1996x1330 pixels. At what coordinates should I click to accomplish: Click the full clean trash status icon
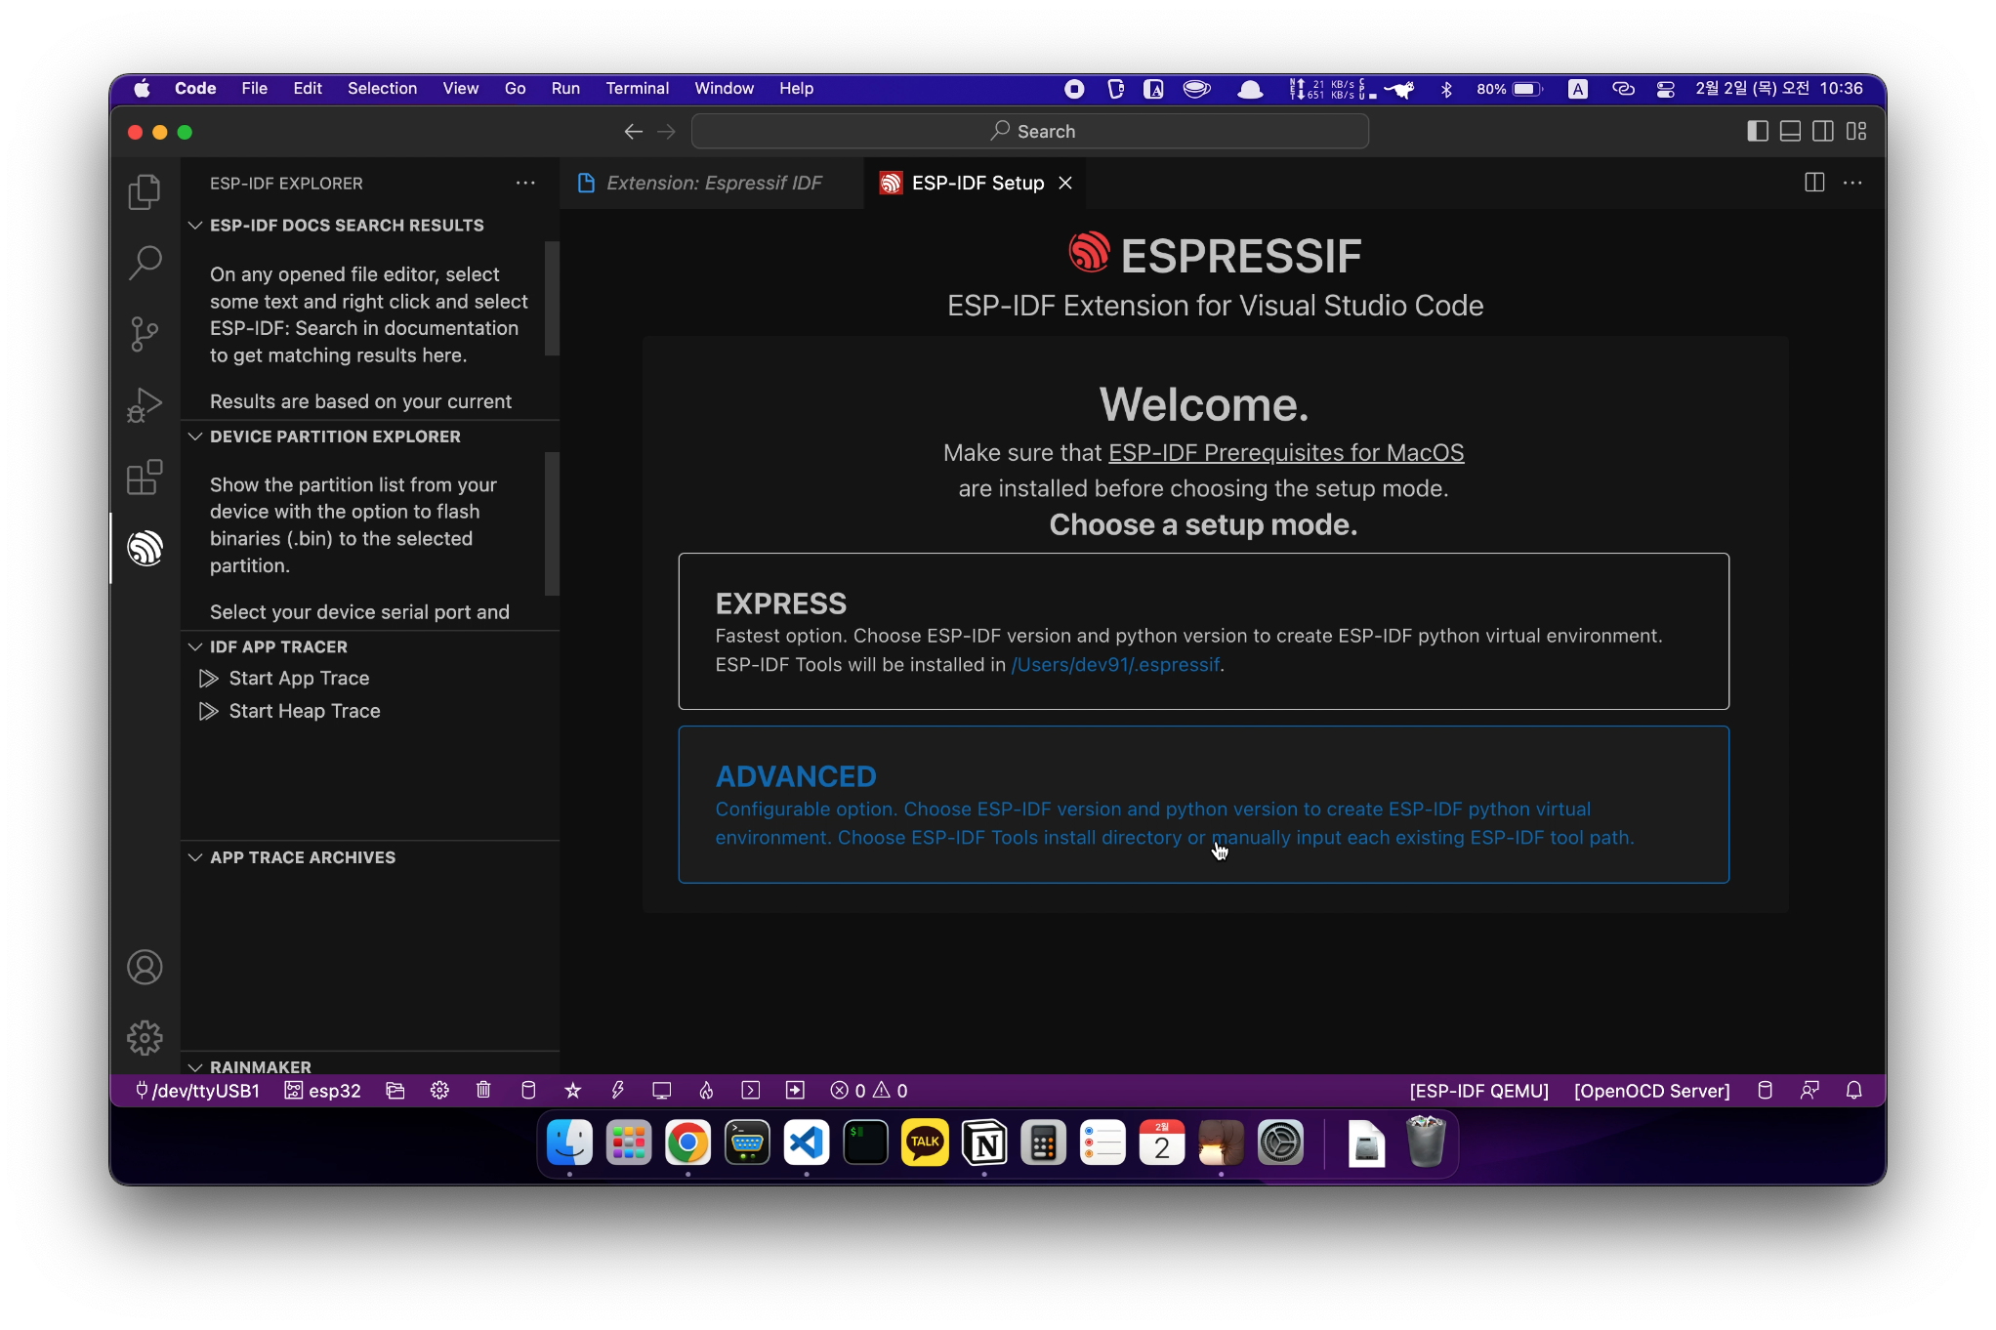(x=483, y=1091)
